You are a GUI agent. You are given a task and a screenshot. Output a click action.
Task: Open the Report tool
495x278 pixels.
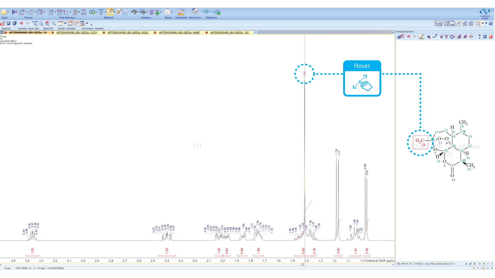167,12
